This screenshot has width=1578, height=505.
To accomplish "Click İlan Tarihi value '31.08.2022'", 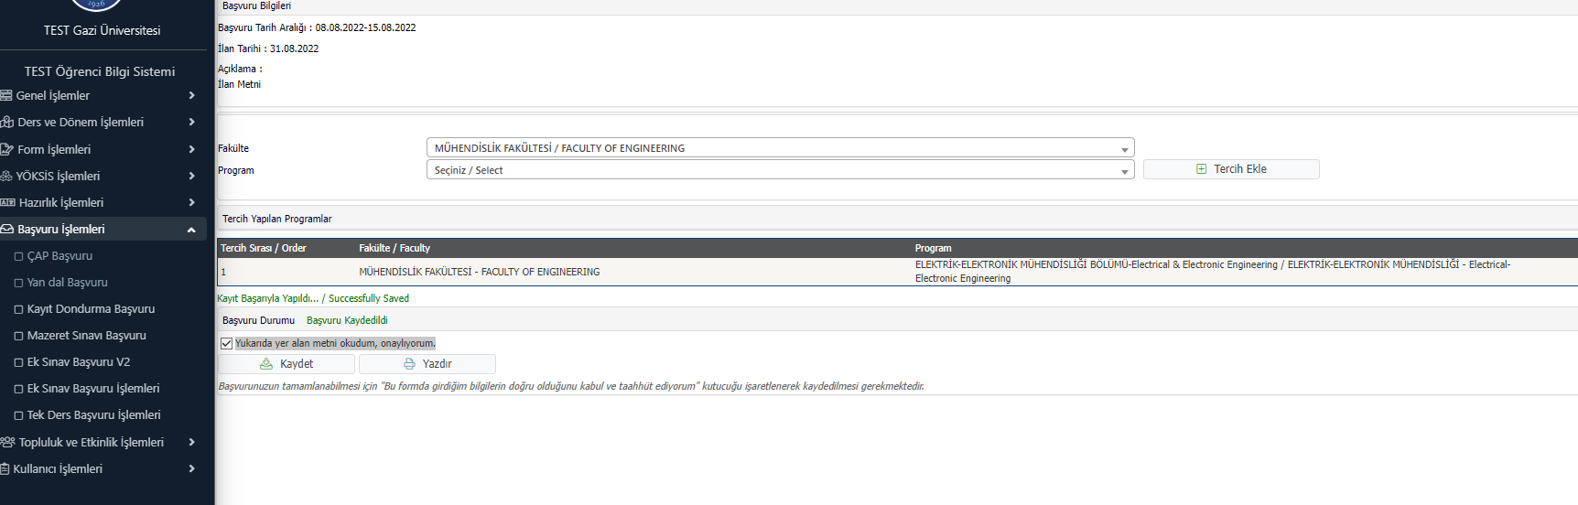I will click(294, 48).
